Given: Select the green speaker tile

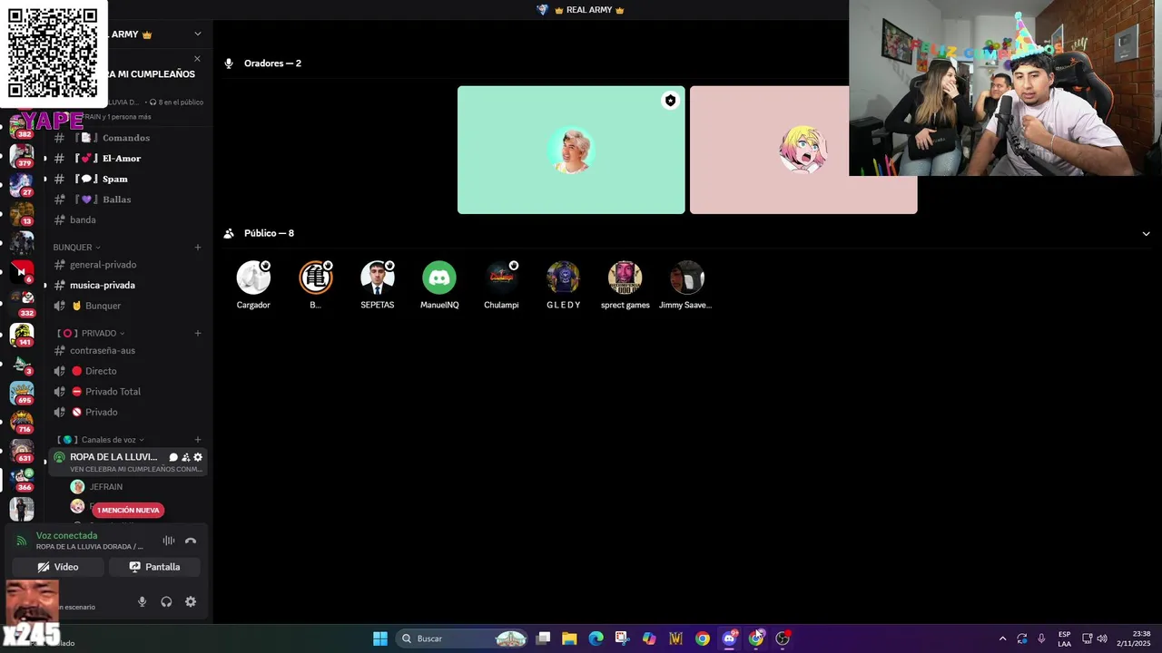Looking at the screenshot, I should point(571,150).
